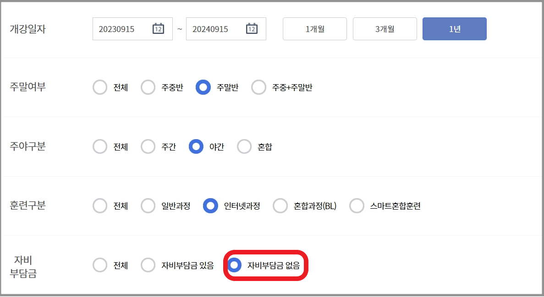Click the highlighted 1년 period button
The width and height of the screenshot is (544, 297).
coord(454,28)
